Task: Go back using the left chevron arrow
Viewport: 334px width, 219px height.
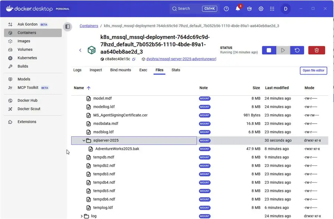Action: click(x=80, y=50)
